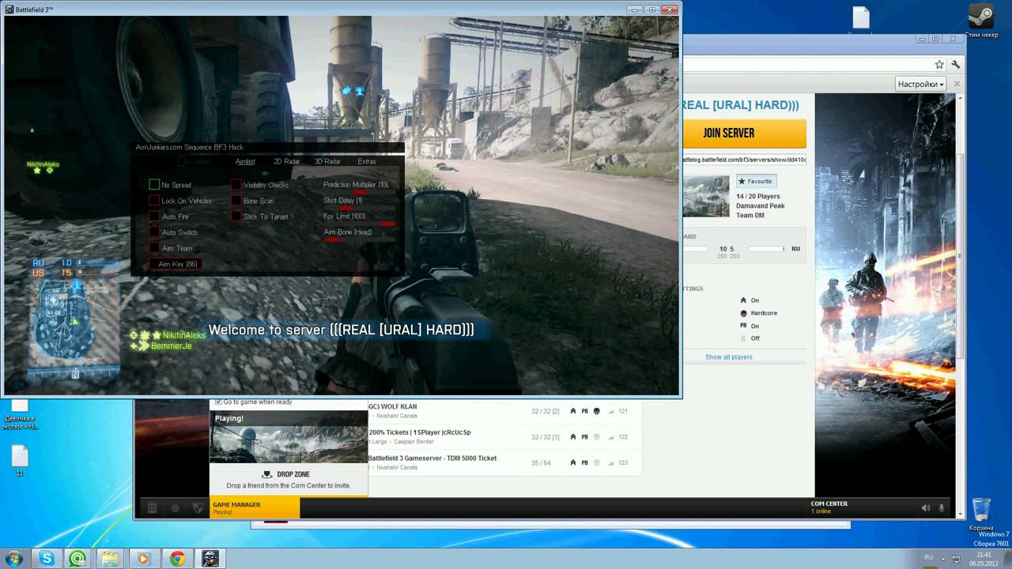Toggle the Battlelog microphone icon
This screenshot has width=1012, height=569.
coord(942,508)
